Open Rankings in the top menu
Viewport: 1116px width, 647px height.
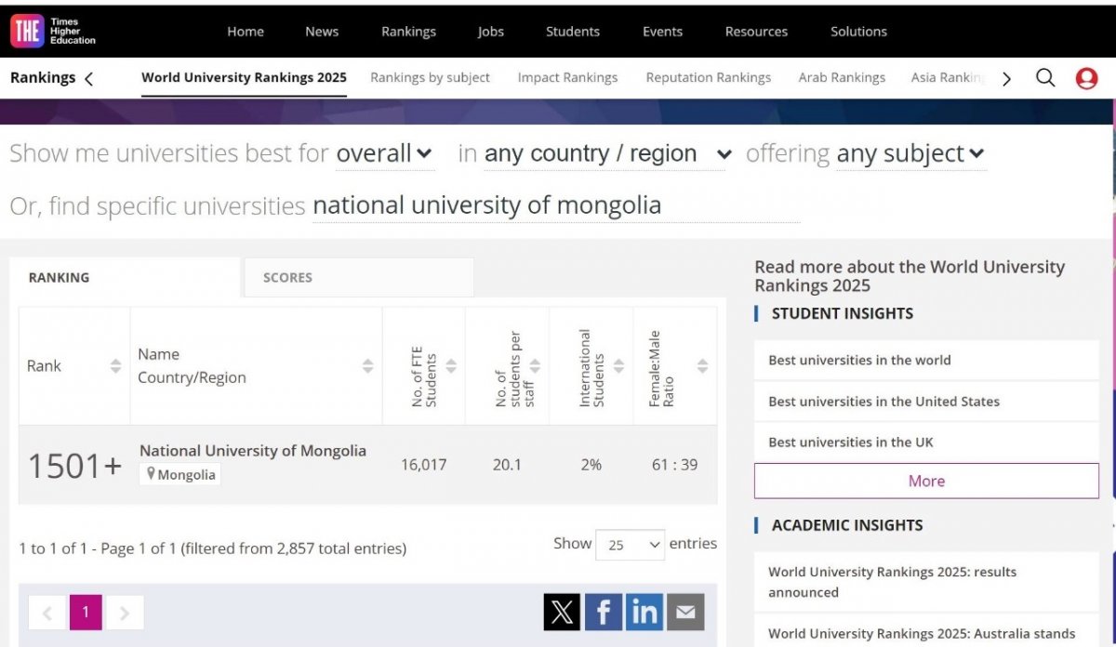click(408, 32)
